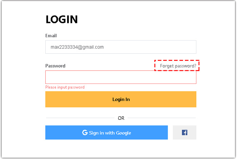Open the Forget password? link

point(178,66)
